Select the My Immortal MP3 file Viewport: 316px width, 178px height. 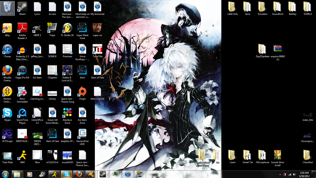click(97, 8)
